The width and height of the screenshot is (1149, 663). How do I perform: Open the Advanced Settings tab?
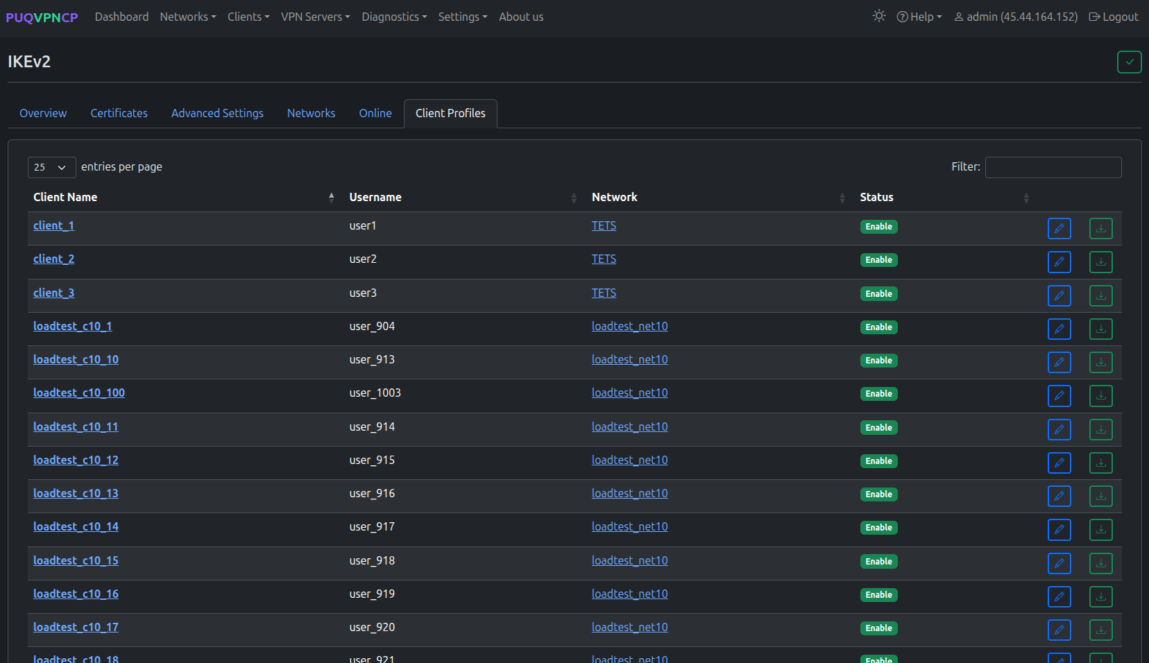[x=217, y=113]
